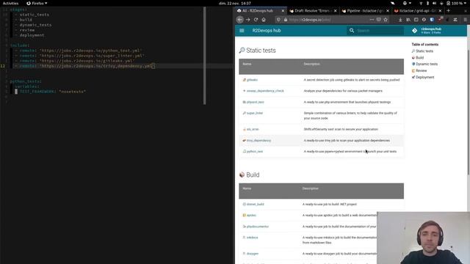Screen dimensions: 470x264
Task: Click the Firefox forward arrow button
Action: 248,20
